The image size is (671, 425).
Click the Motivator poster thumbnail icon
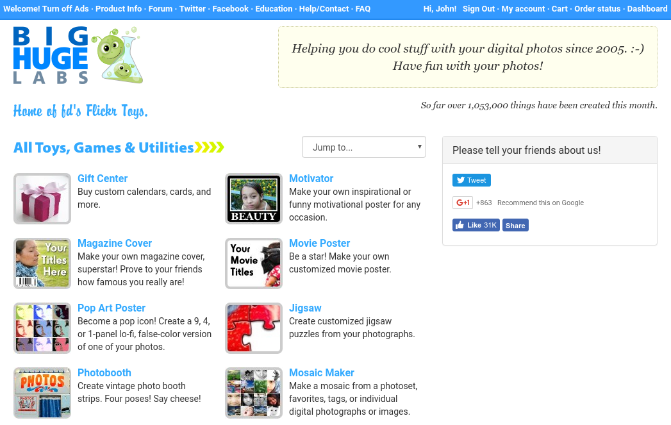click(x=254, y=199)
